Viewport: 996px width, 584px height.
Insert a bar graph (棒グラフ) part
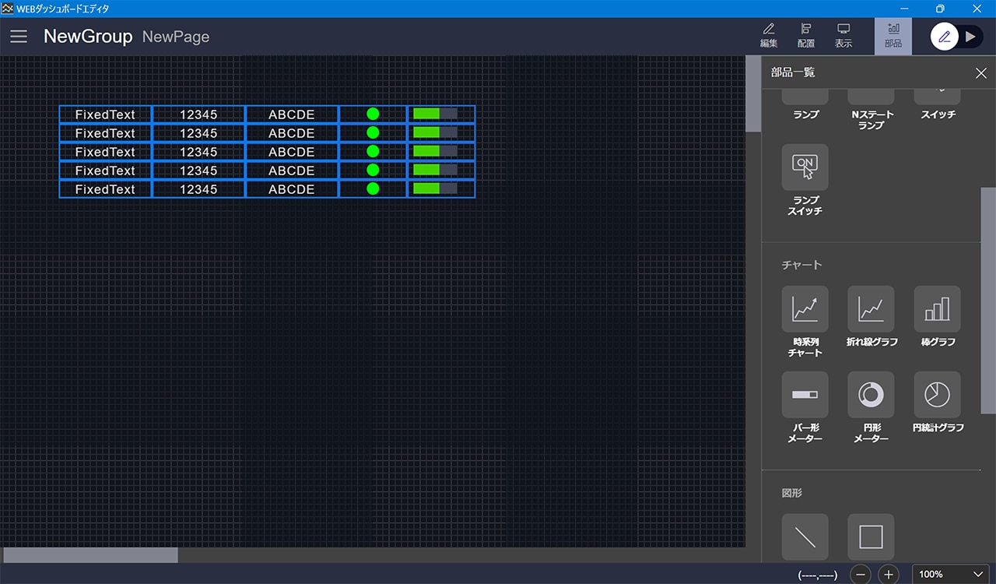pos(937,309)
